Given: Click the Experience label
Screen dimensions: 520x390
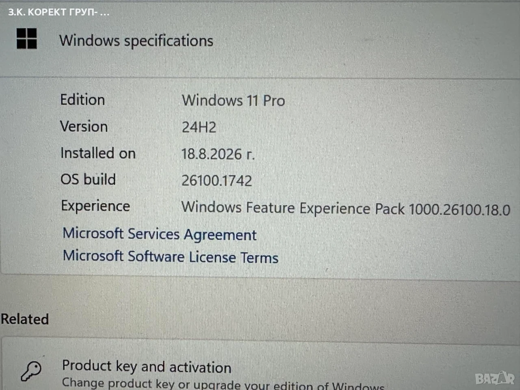Looking at the screenshot, I should point(95,206).
